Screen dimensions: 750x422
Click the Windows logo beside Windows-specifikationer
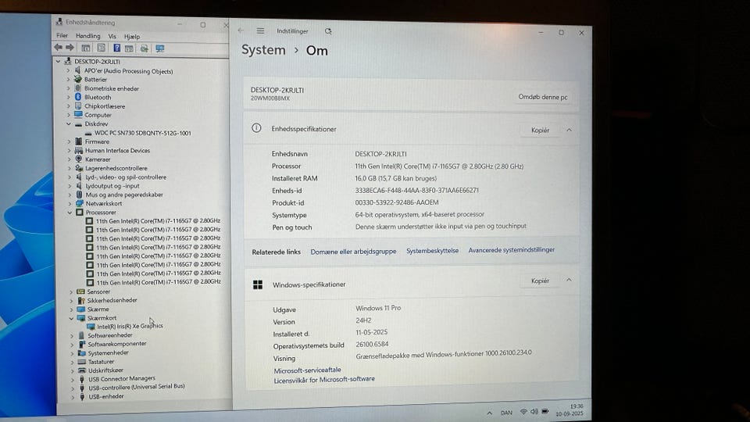(258, 284)
